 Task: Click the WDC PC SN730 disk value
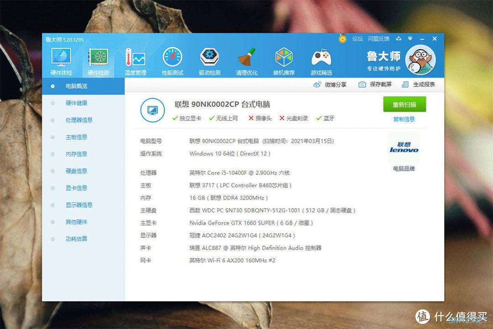click(272, 210)
